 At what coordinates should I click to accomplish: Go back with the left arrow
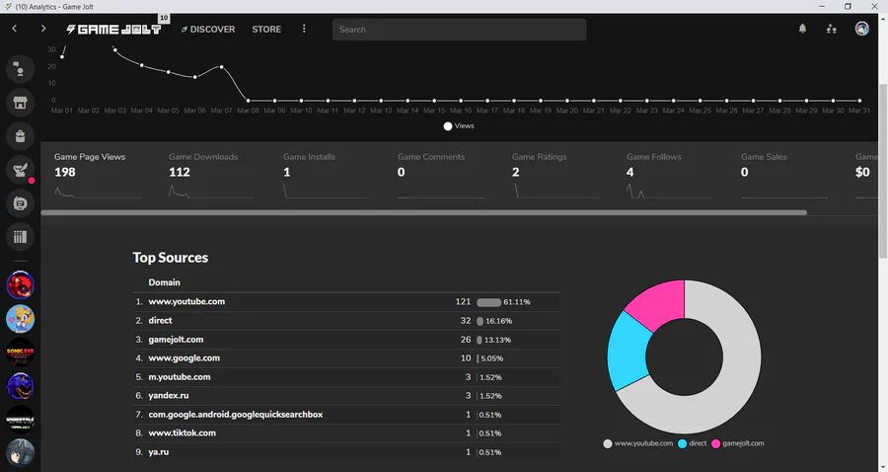[x=15, y=29]
